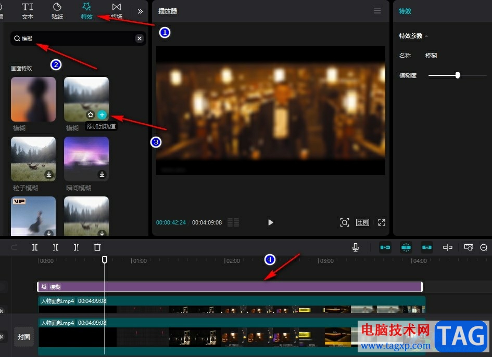492x357 pixels.
Task: Enter fullscreen preview mode
Action: tap(382, 222)
